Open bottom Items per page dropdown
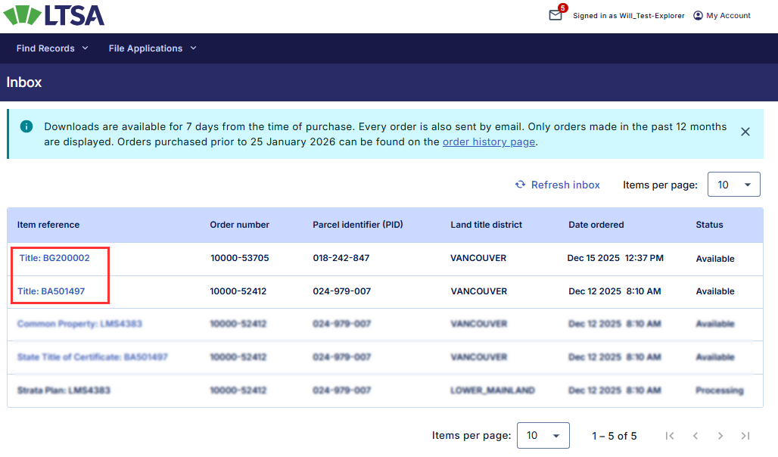 [543, 436]
